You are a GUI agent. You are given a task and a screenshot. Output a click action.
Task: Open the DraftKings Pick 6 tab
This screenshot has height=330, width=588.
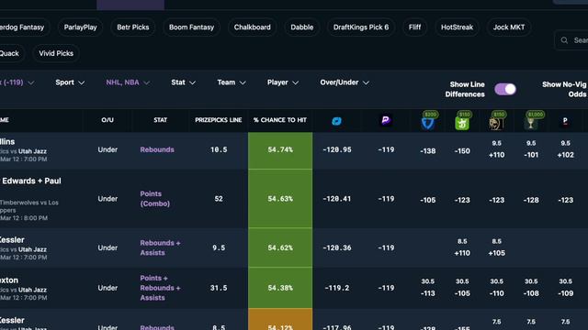pos(361,27)
